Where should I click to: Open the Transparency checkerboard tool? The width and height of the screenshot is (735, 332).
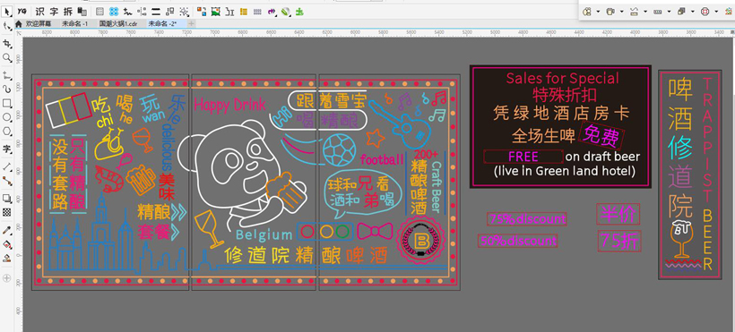click(6, 212)
